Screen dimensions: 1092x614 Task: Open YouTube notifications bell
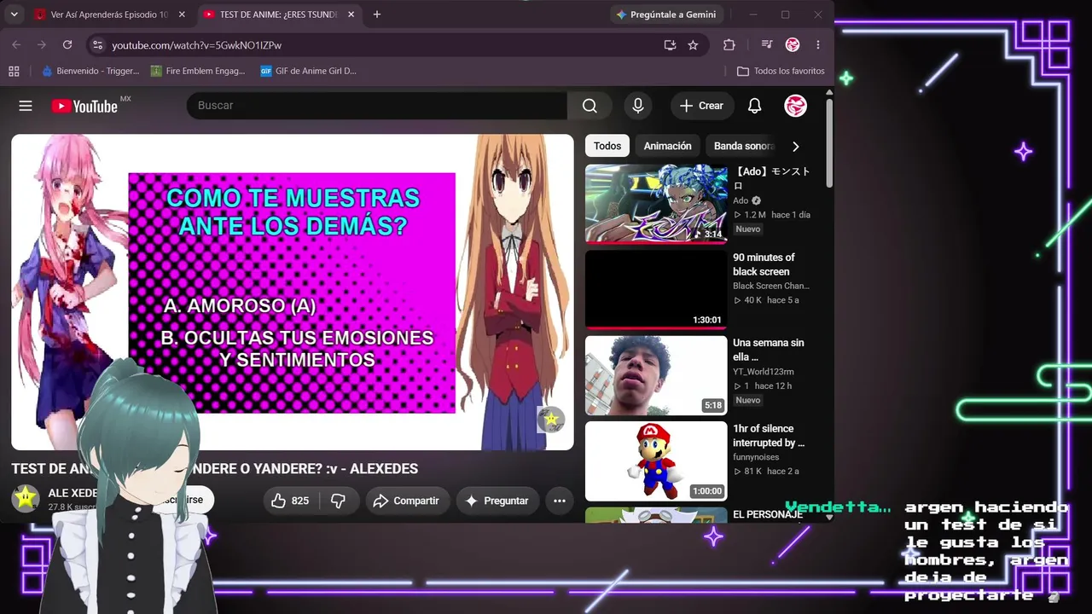pyautogui.click(x=754, y=106)
